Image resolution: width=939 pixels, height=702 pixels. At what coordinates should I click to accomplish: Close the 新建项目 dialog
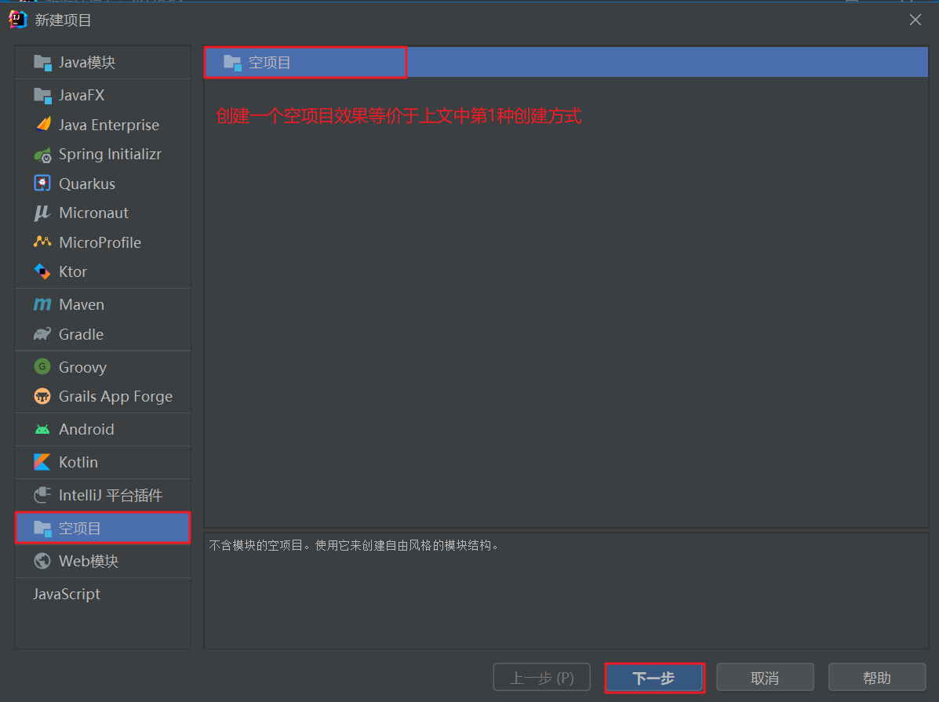coord(915,20)
